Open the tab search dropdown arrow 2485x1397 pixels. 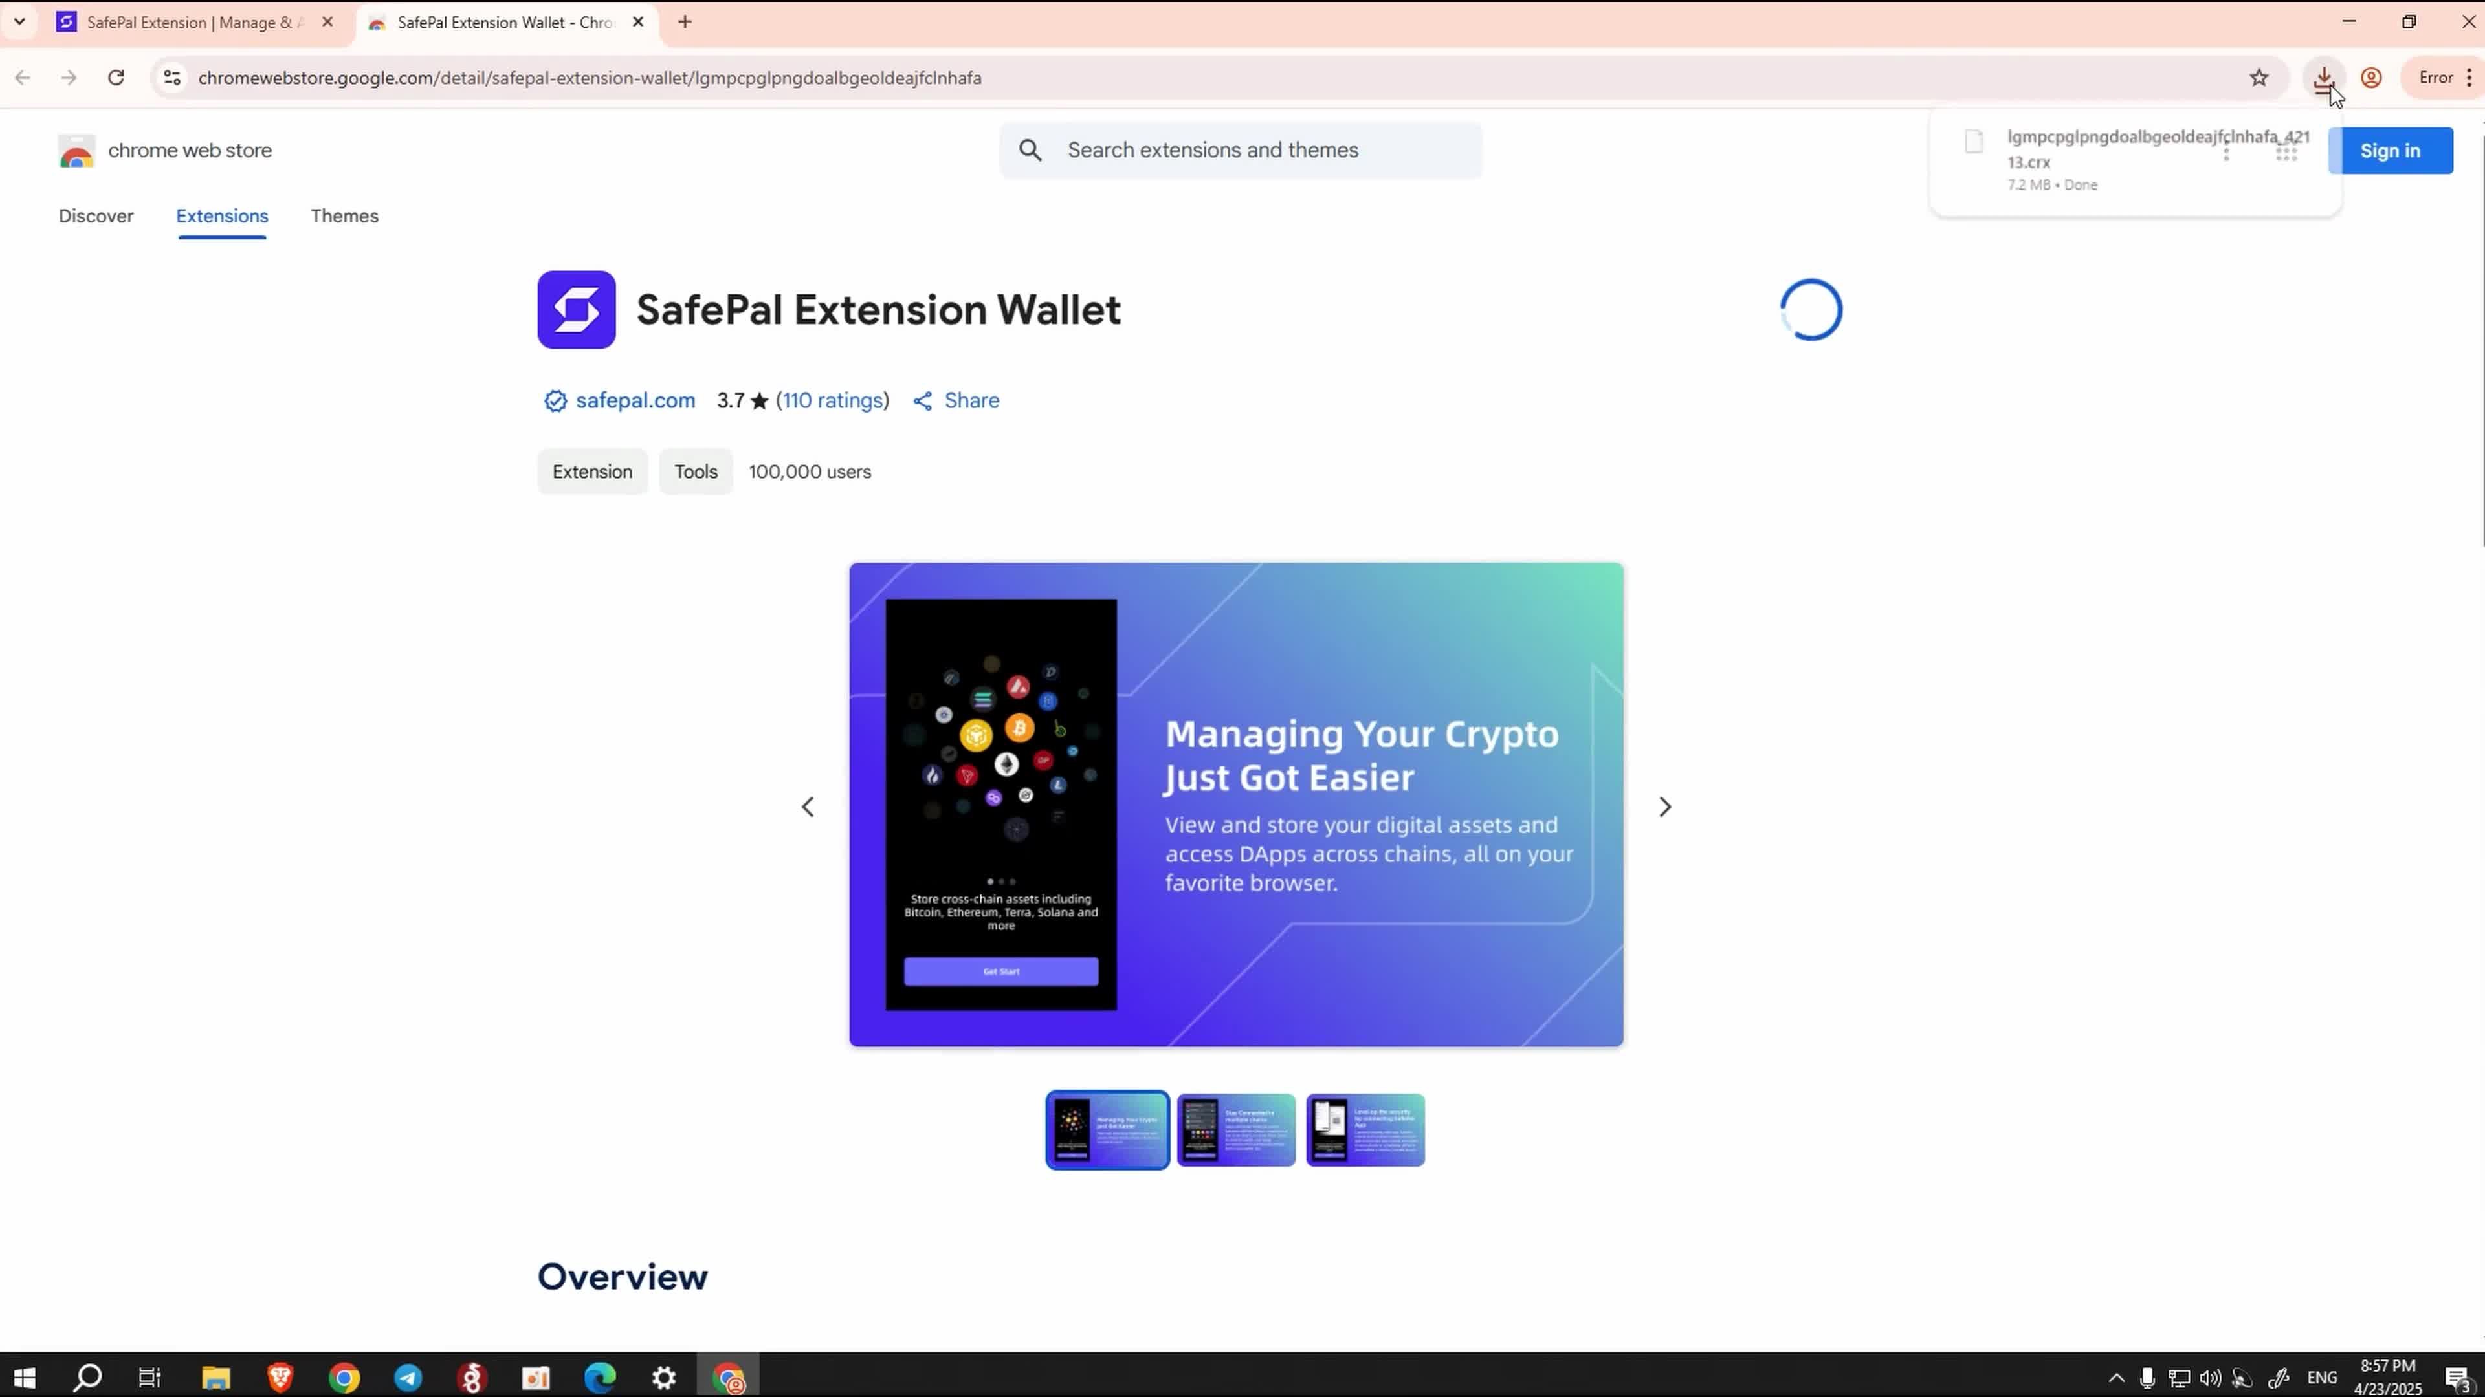coord(19,21)
